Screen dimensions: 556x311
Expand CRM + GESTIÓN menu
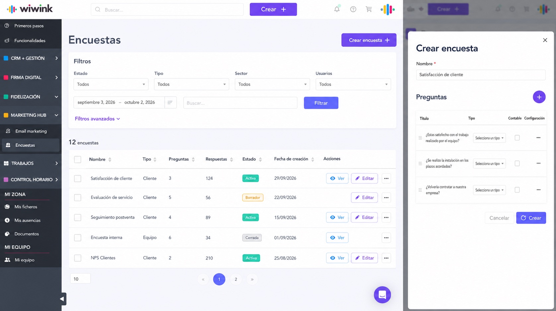(31, 58)
